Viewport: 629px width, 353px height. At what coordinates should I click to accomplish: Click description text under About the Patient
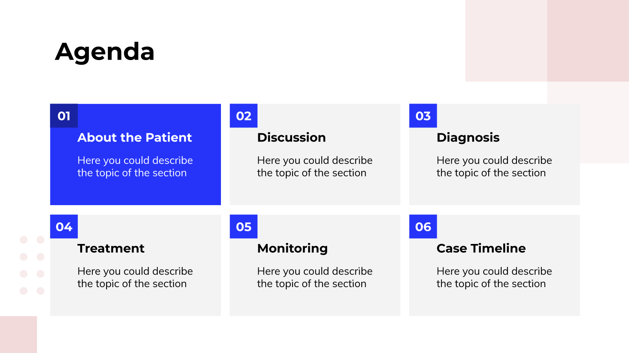pyautogui.click(x=135, y=167)
